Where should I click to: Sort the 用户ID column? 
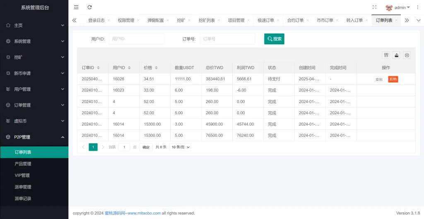point(129,68)
